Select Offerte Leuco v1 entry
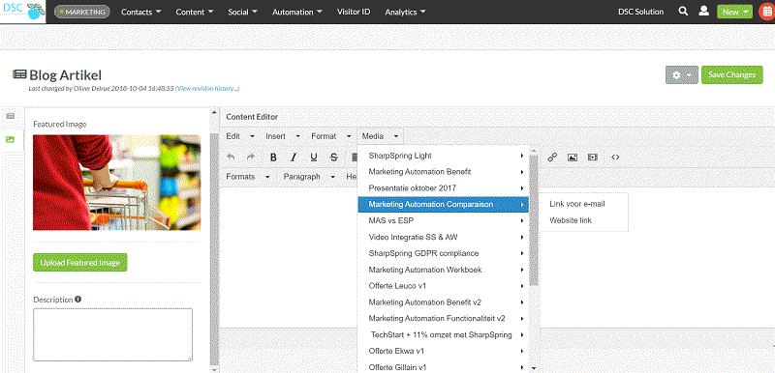The height and width of the screenshot is (373, 775). pos(444,286)
